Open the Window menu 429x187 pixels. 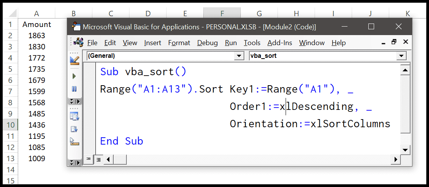tap(312, 43)
